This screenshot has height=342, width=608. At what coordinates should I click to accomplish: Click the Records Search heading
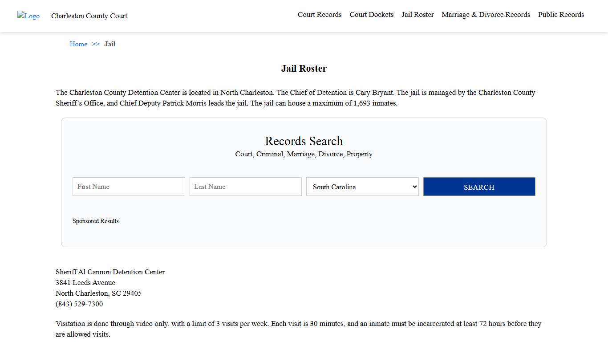(304, 141)
